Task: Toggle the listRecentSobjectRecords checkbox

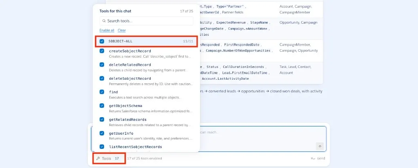Action: [x=102, y=146]
